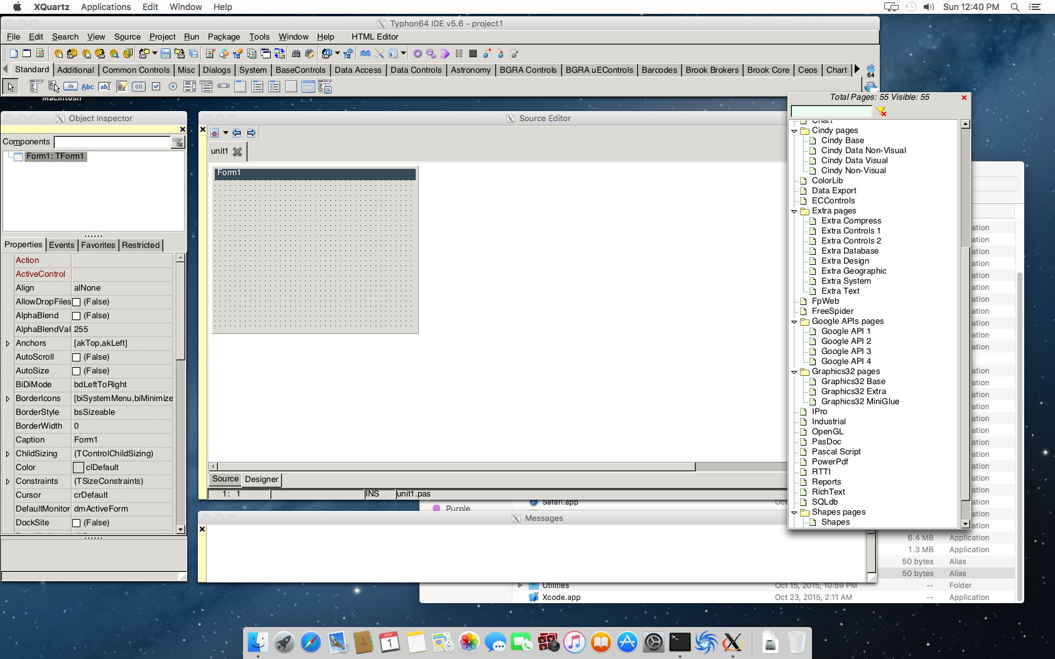Click the Stop execution square icon
This screenshot has width=1055, height=659.
coord(473,53)
